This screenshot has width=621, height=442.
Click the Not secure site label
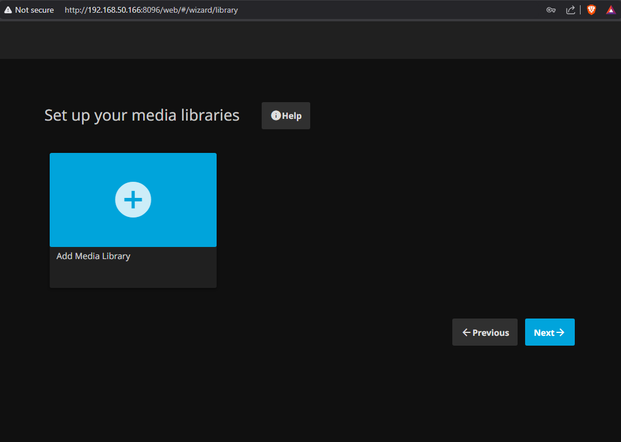pyautogui.click(x=35, y=10)
